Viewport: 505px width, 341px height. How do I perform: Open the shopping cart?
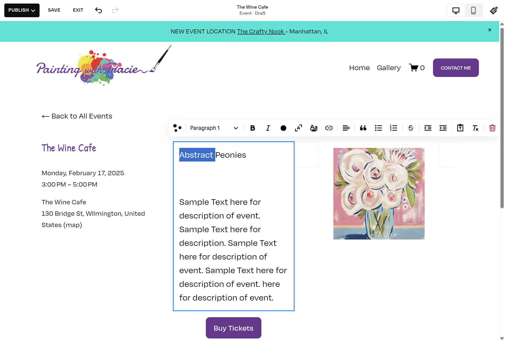coord(417,68)
